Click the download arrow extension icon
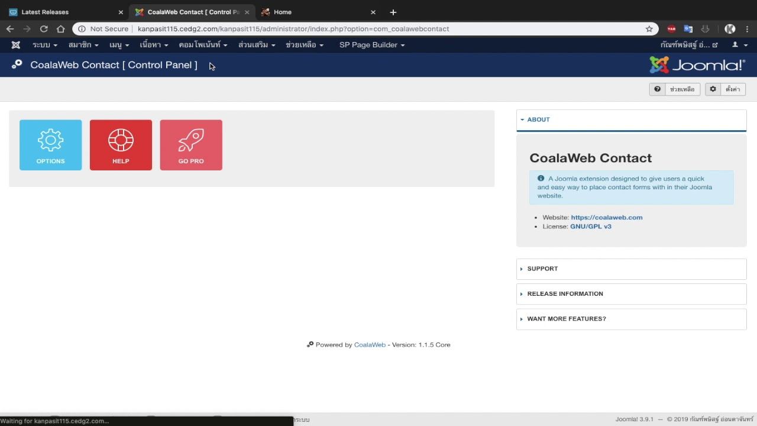Screen dimensions: 757x426 [705, 28]
